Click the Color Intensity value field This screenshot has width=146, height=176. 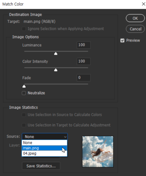[84, 61]
